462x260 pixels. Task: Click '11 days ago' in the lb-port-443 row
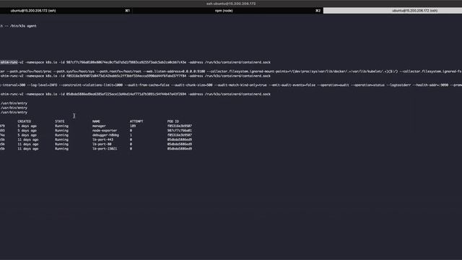tap(28, 139)
